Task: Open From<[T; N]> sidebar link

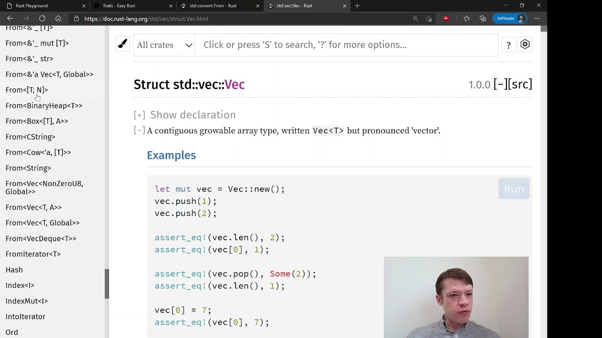Action: point(27,90)
